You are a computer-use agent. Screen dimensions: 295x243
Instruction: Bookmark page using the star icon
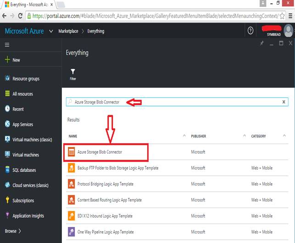click(x=282, y=16)
